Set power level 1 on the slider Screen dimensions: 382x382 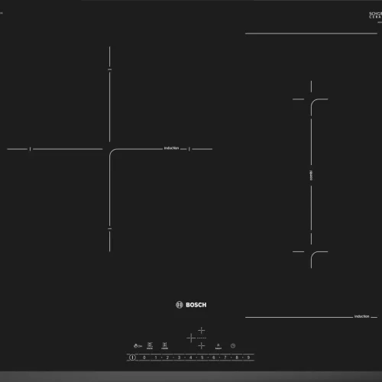[x=156, y=358]
